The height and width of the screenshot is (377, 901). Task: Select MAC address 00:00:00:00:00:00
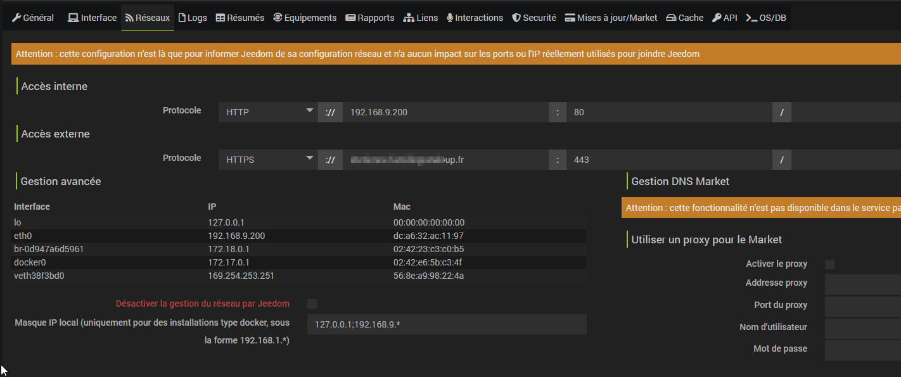point(429,222)
